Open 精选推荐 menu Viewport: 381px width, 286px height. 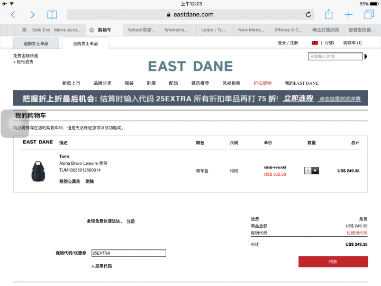pyautogui.click(x=200, y=83)
